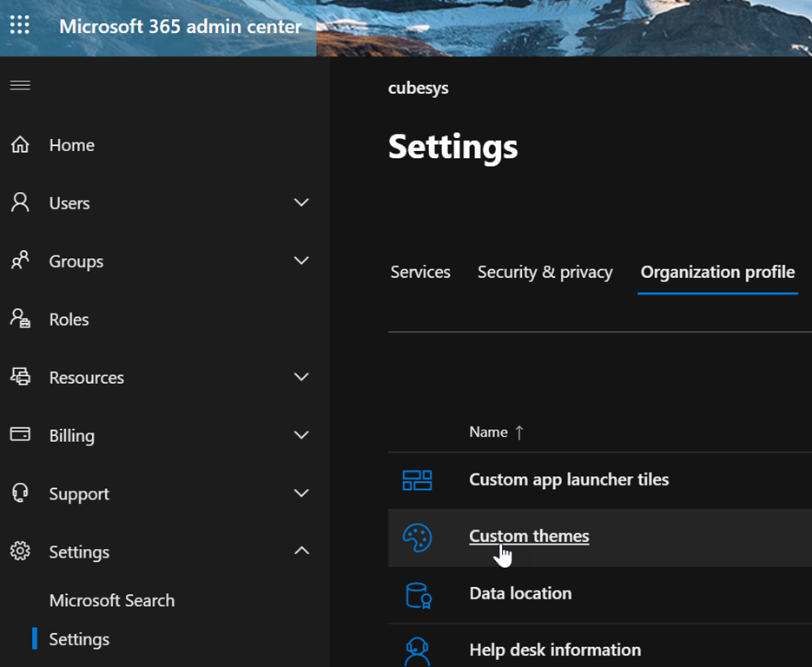812x667 pixels.
Task: Click the Roles icon in sidebar
Action: [x=20, y=319]
